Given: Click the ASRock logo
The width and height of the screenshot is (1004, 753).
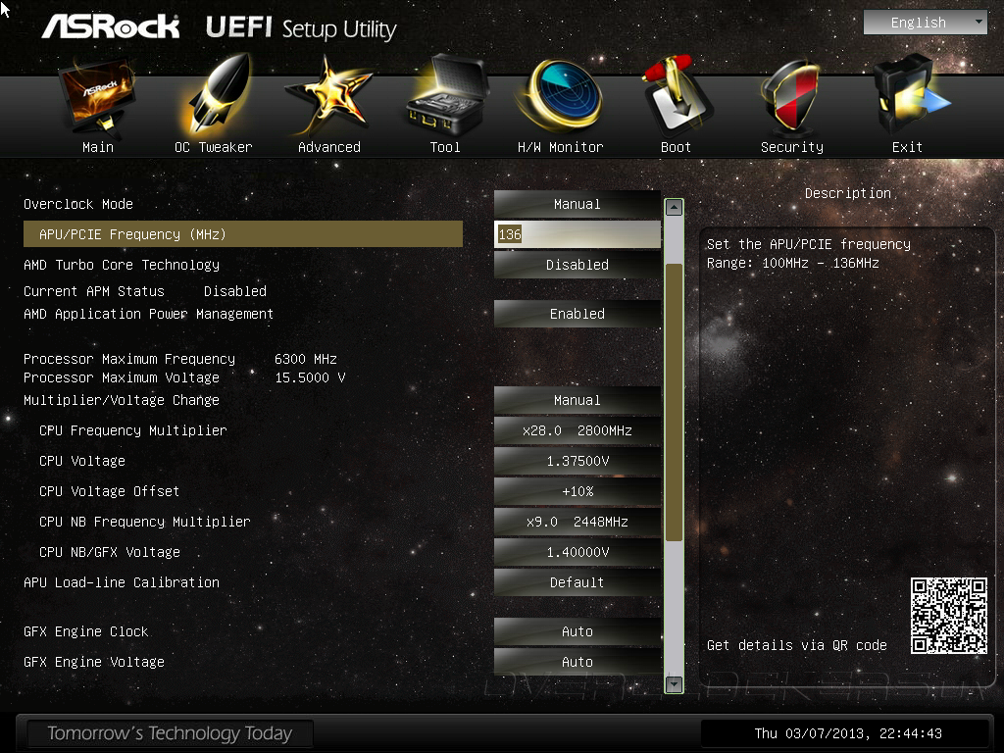Looking at the screenshot, I should click(110, 27).
